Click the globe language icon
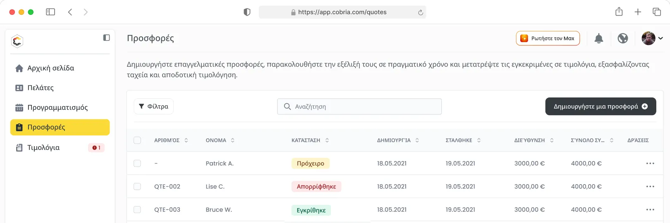Image resolution: width=670 pixels, height=223 pixels. pos(623,38)
